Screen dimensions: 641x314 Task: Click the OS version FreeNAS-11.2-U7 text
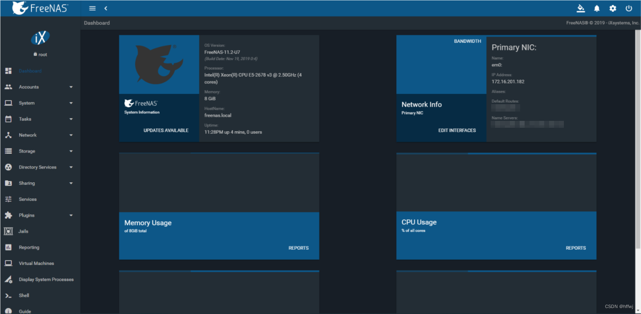click(222, 52)
